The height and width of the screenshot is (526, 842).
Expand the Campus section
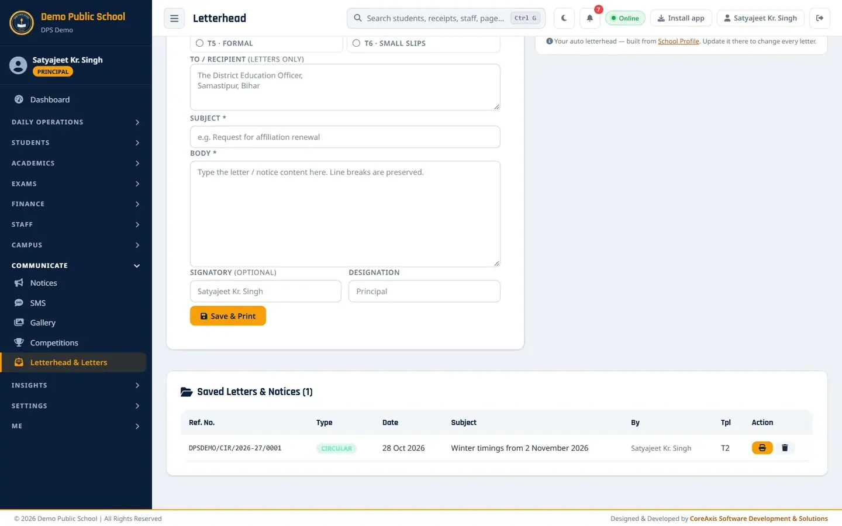click(76, 245)
